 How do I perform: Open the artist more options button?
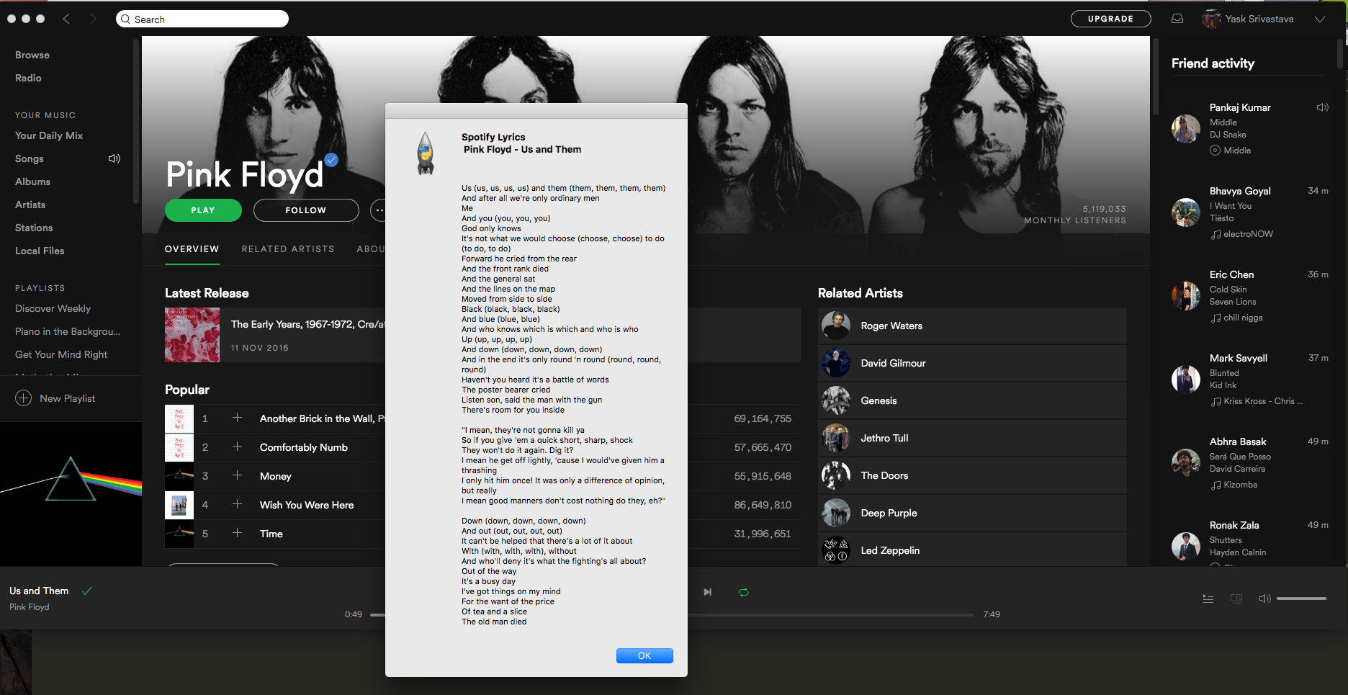[x=378, y=210]
